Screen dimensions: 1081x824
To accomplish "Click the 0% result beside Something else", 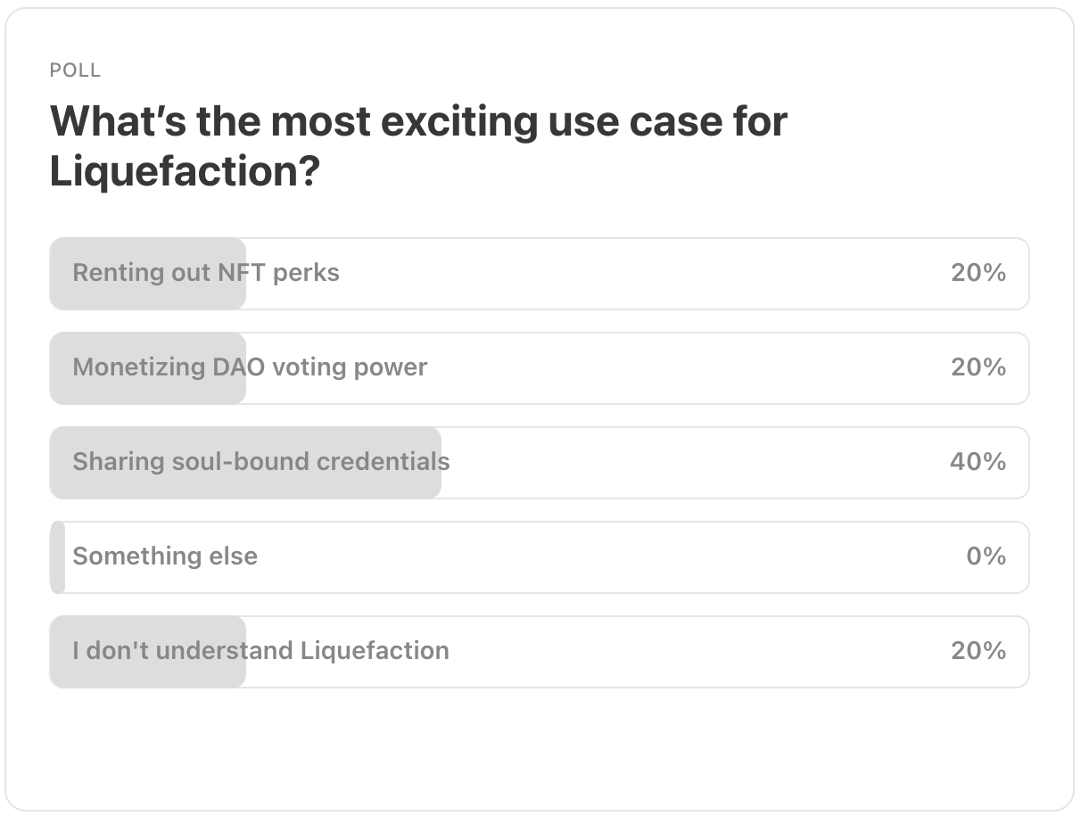I will tap(986, 556).
